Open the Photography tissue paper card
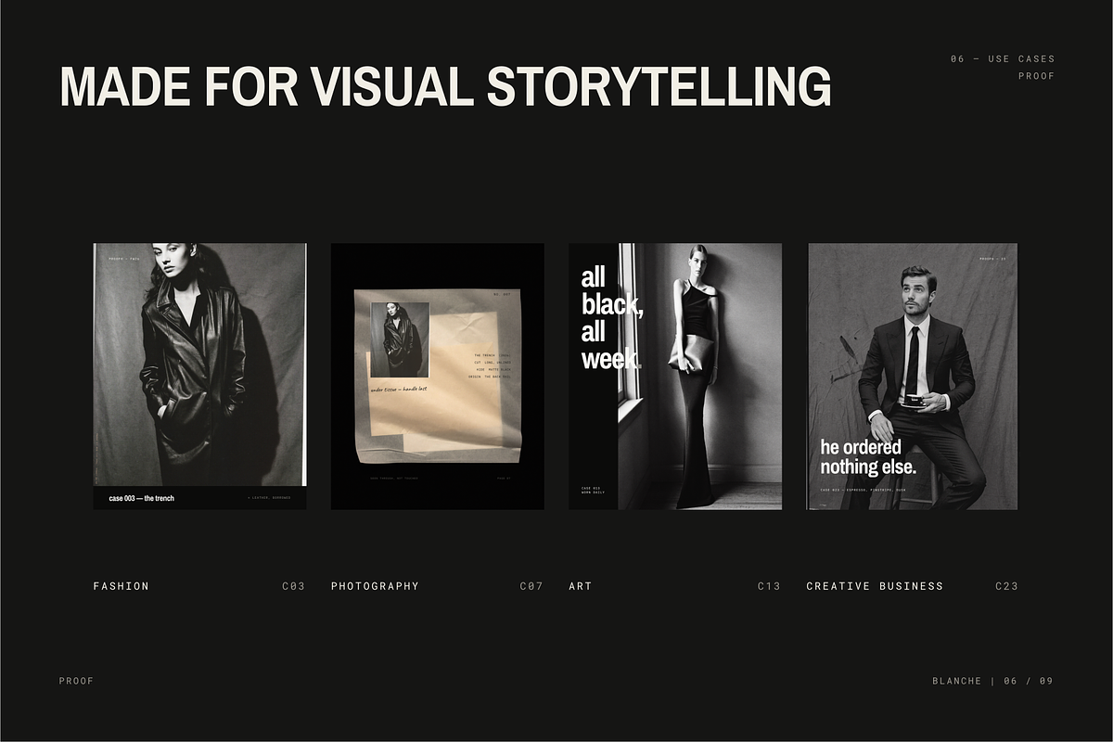This screenshot has width=1113, height=742. click(x=438, y=376)
